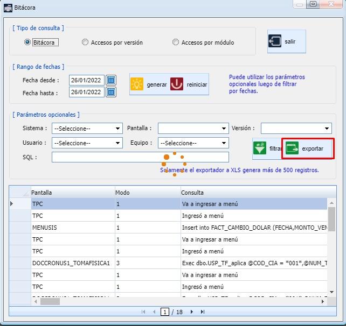Click the Fecha hasta date field
Screen dimensions: 346x326
click(86, 92)
